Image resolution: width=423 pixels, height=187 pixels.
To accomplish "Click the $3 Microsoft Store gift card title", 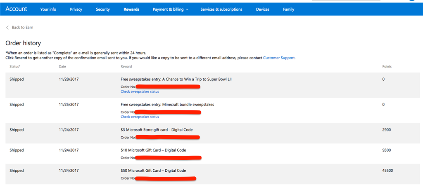I will [157, 130].
